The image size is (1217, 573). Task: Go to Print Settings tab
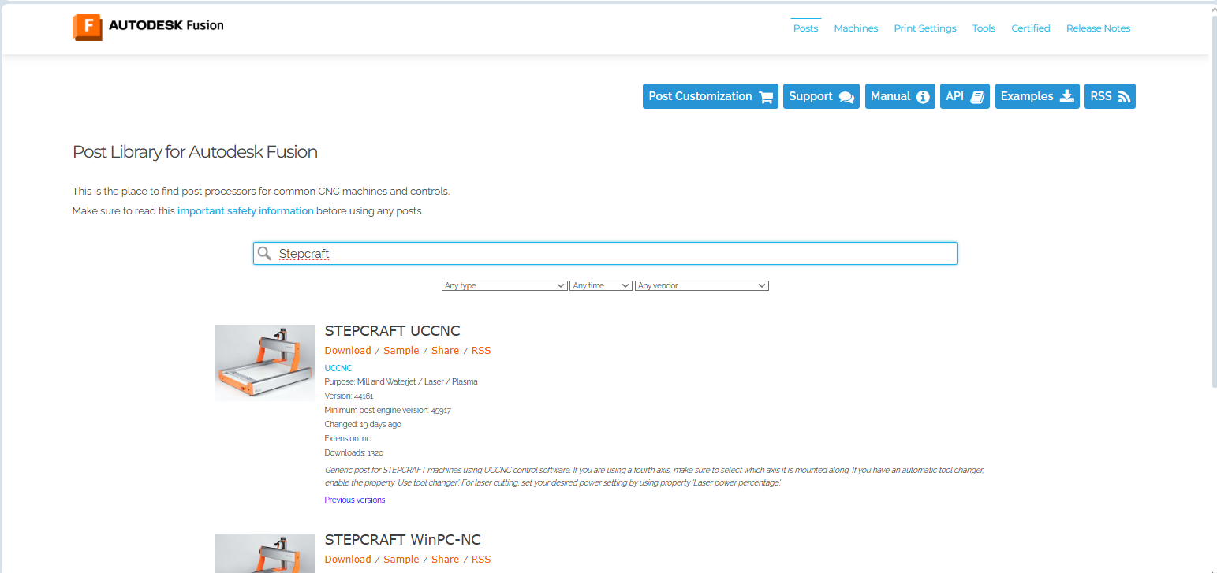tap(924, 28)
